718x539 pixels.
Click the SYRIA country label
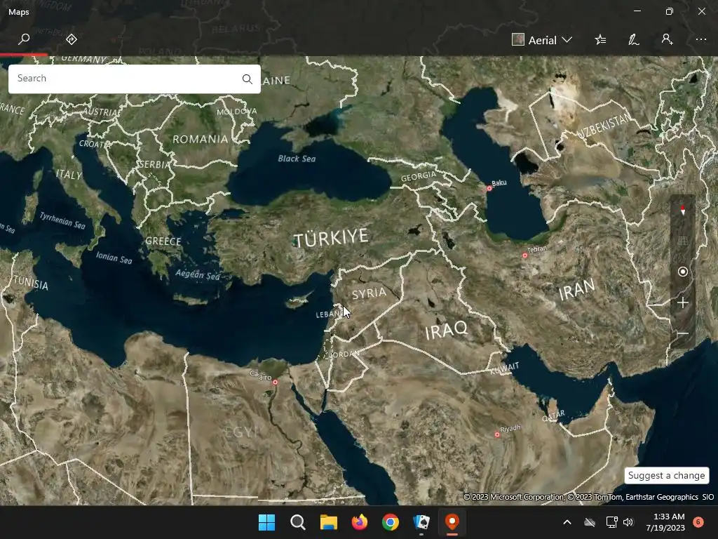369,293
